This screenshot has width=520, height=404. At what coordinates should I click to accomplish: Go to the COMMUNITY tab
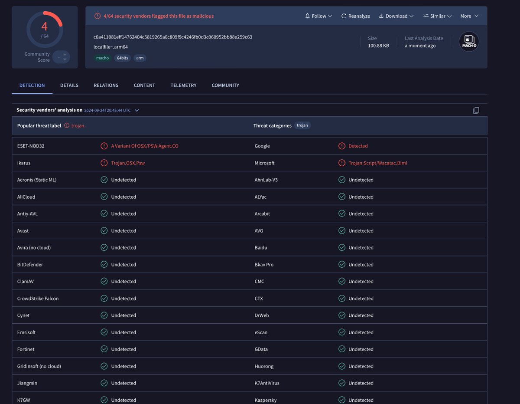click(225, 85)
